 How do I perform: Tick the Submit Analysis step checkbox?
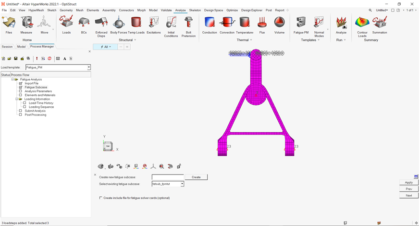(x=21, y=111)
